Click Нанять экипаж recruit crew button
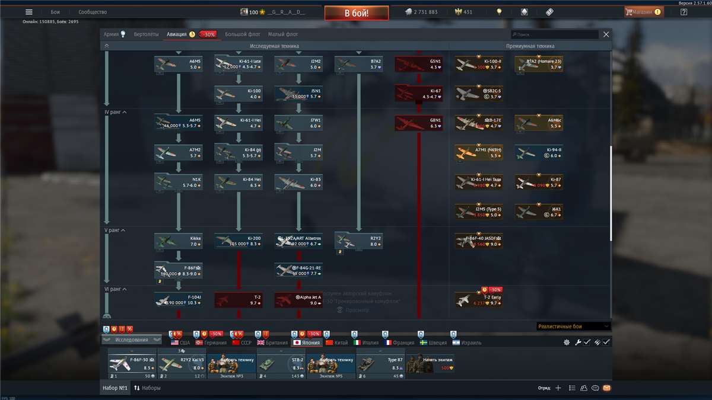Viewport: 712px width, 400px height. click(x=430, y=363)
